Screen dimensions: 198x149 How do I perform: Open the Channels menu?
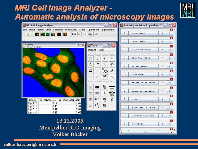point(58,30)
